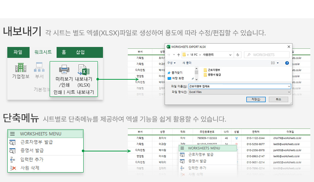Click the refresh icon beside the address bar
The width and height of the screenshot is (314, 182).
(238, 55)
